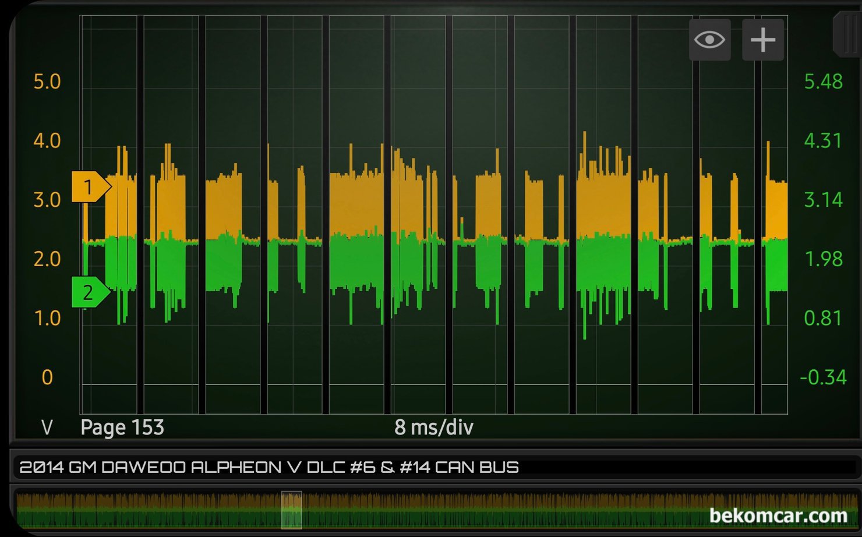Click the green 4.31 axis label
The image size is (862, 537).
pyautogui.click(x=823, y=141)
